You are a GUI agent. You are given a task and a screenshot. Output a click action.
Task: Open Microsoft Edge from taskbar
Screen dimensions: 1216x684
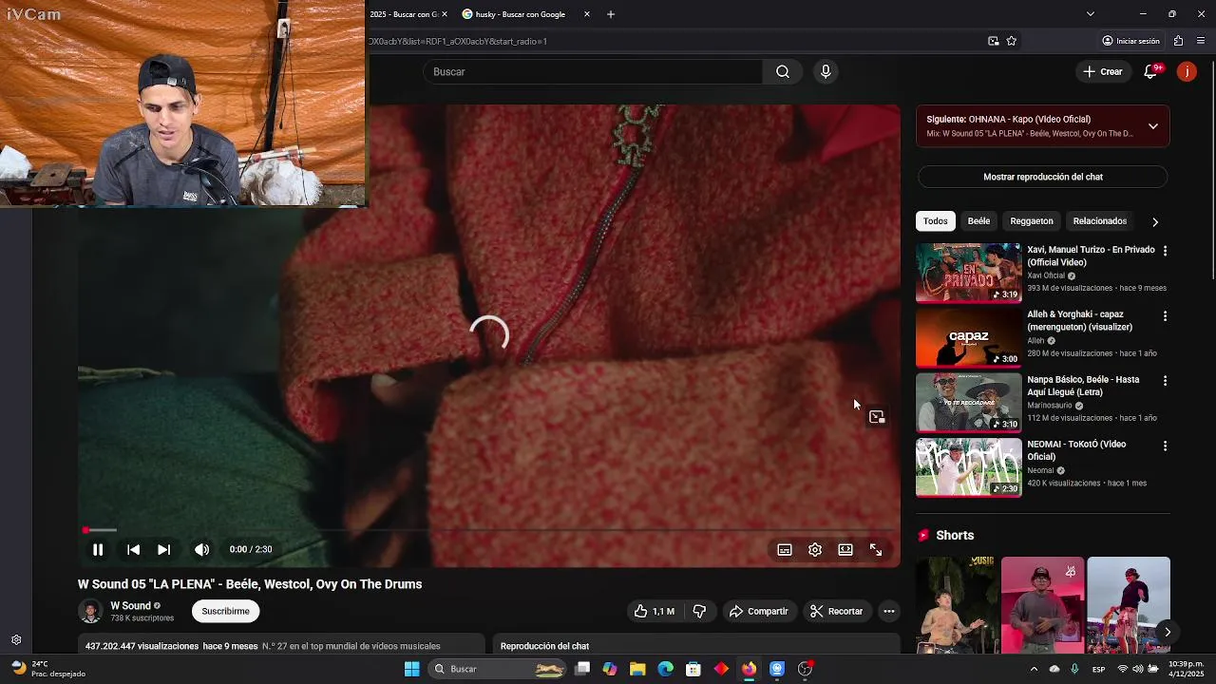pyautogui.click(x=665, y=669)
